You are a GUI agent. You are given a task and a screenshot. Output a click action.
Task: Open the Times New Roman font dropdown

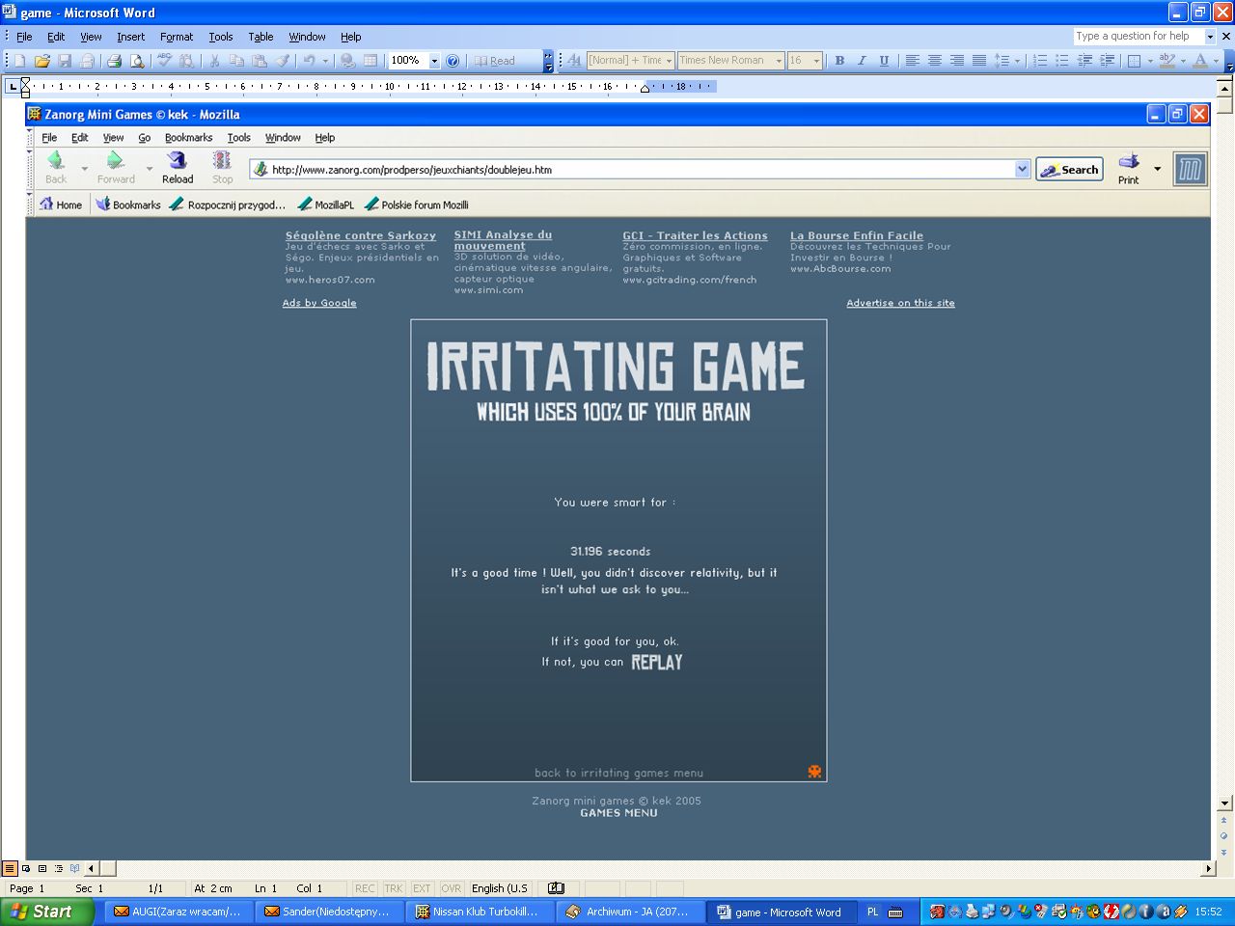tap(779, 61)
